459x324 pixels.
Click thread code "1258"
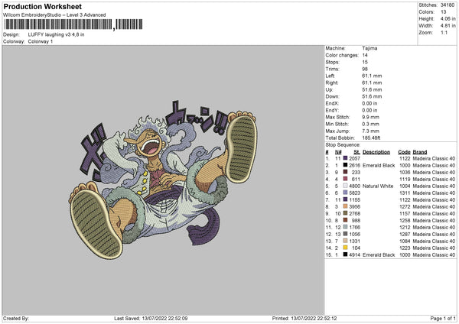pos(405,220)
